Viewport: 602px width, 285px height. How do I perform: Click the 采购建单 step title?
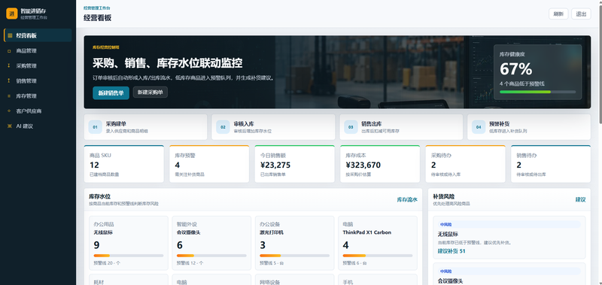(116, 123)
